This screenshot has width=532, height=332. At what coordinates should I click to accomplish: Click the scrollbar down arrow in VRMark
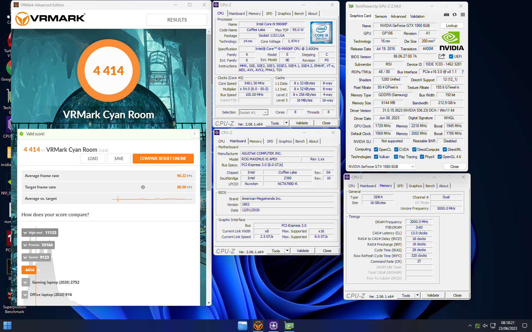209,303
